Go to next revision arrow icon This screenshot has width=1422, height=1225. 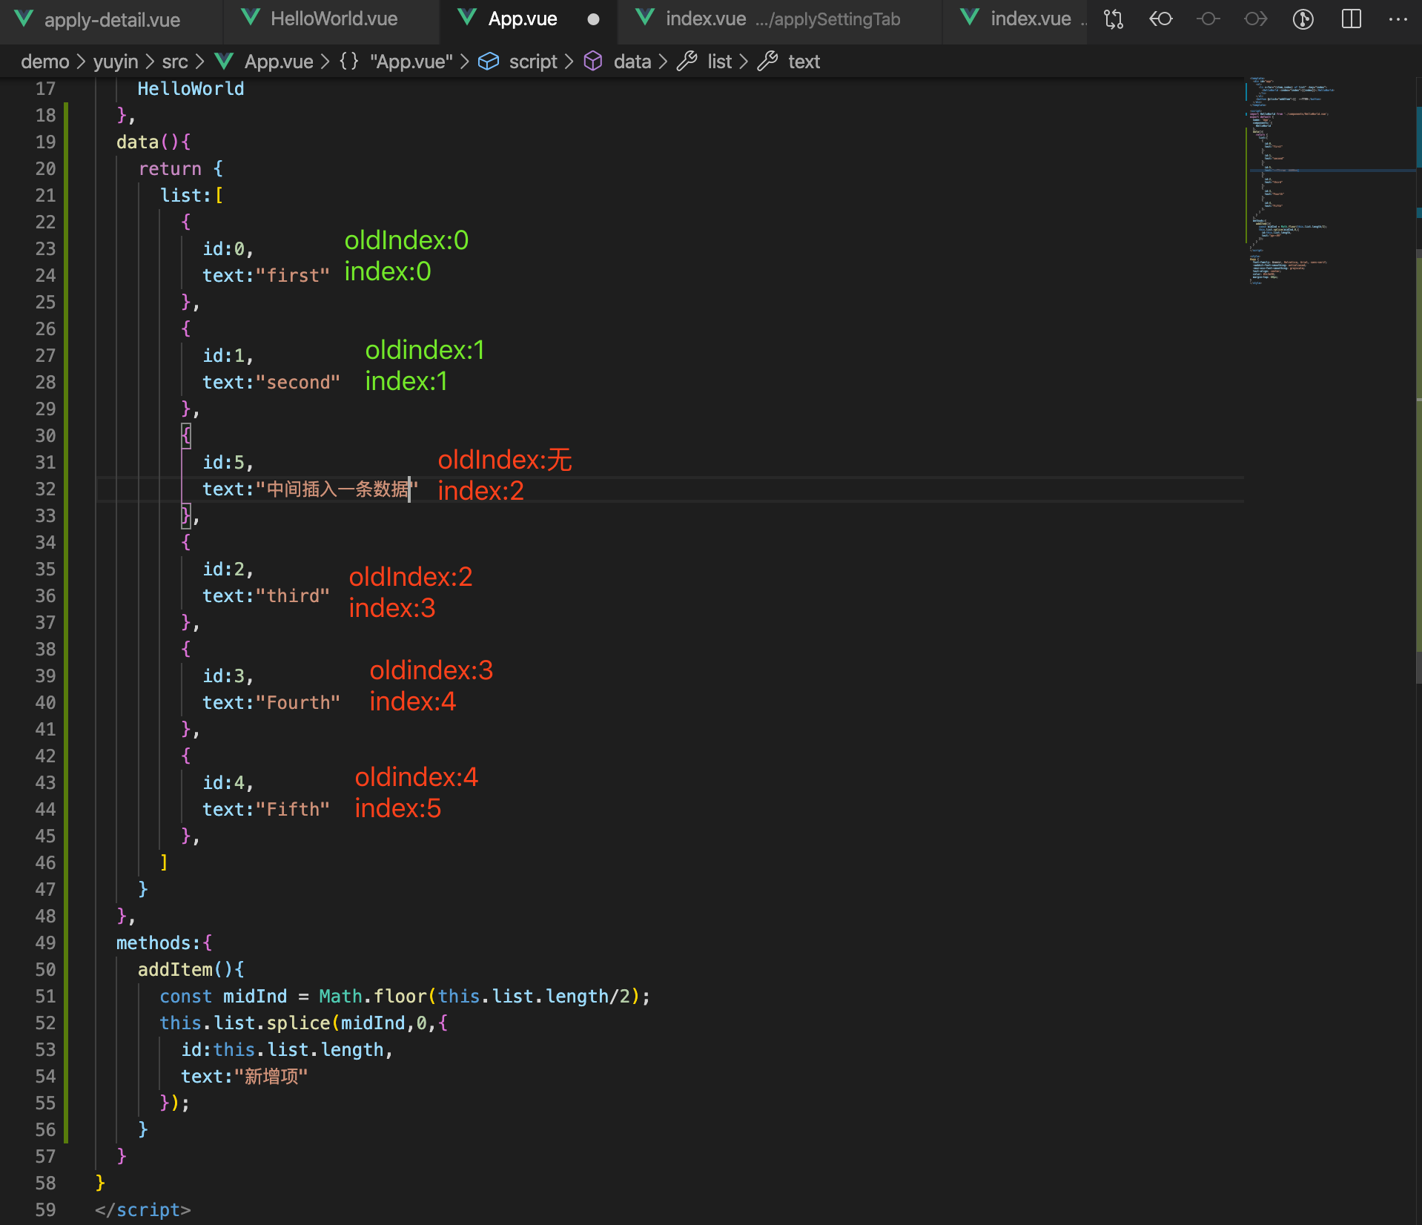1255,19
